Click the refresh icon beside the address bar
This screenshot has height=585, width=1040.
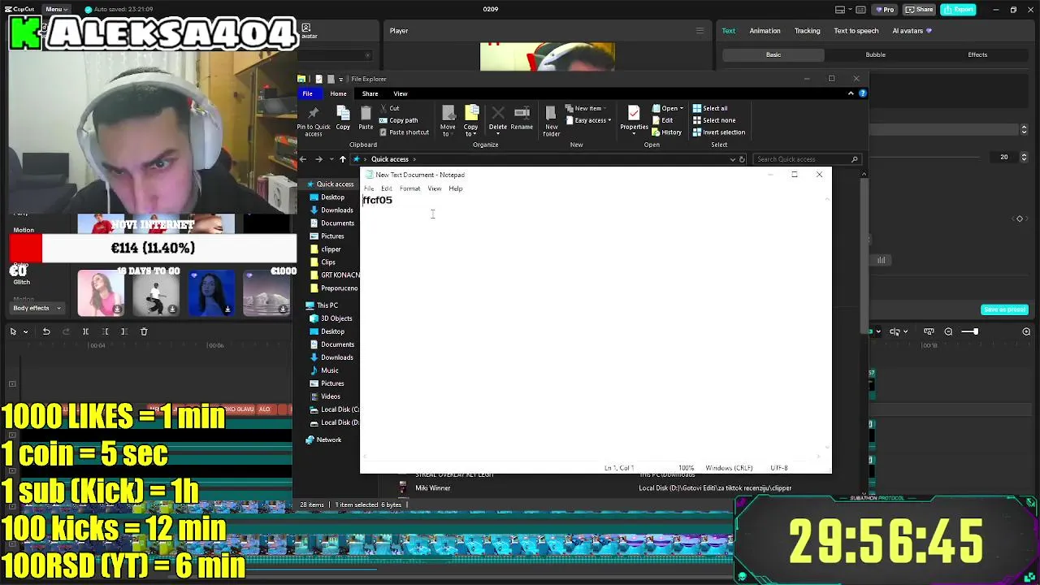point(742,159)
